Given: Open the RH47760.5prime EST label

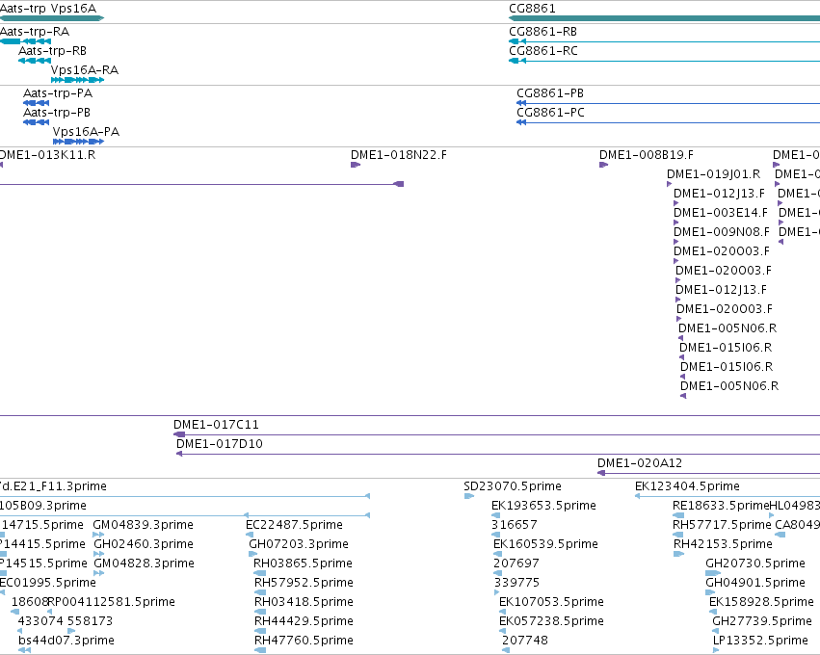Looking at the screenshot, I should point(304,641).
